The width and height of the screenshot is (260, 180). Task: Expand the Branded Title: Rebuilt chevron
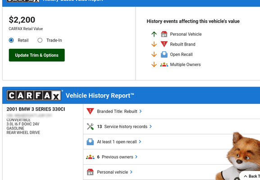[141, 111]
